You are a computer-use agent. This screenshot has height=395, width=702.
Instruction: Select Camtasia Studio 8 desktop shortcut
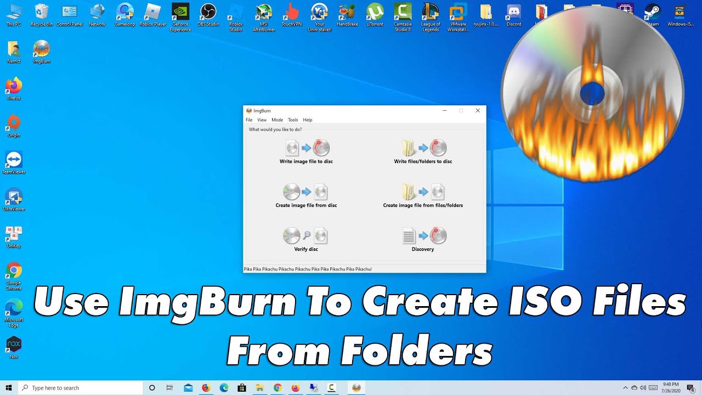point(403,18)
